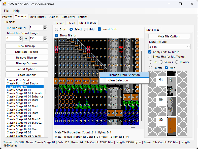Switch to the Meta Sprites tab

point(38,17)
